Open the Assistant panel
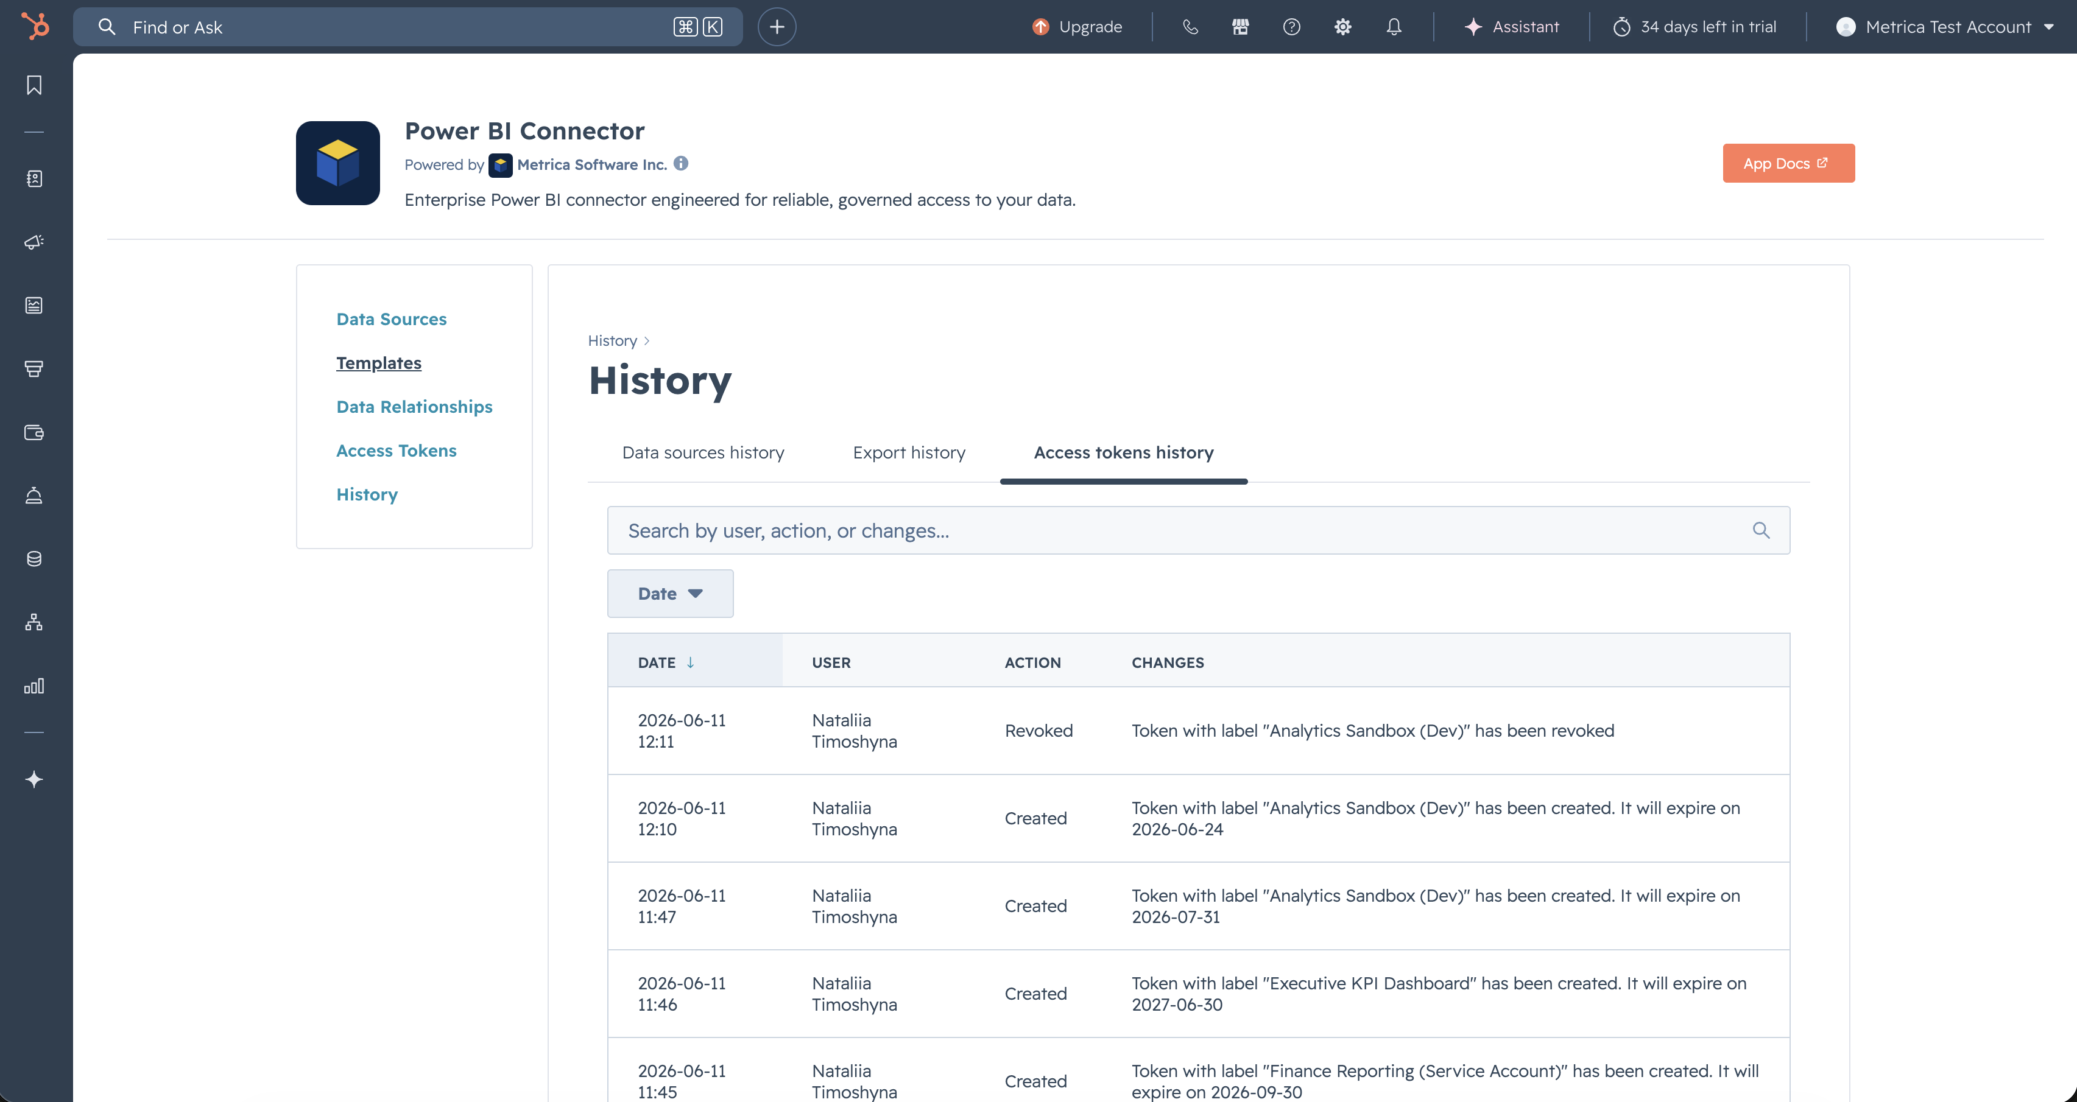Screen dimensions: 2077x1102 click(x=1512, y=27)
